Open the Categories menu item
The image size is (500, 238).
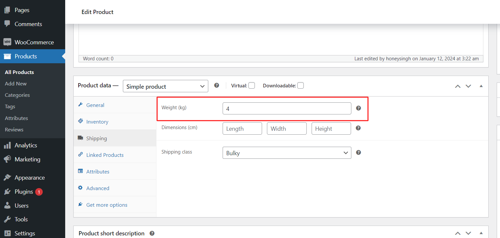click(x=17, y=95)
